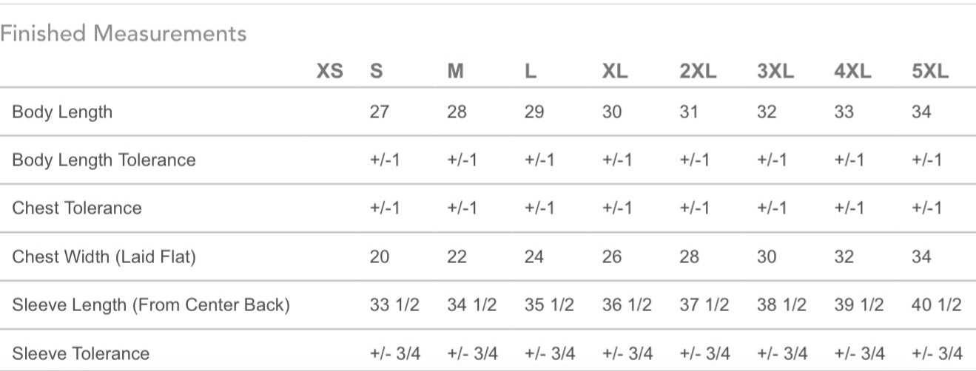Click the Chest Width (Laid Flat) label

click(x=104, y=257)
